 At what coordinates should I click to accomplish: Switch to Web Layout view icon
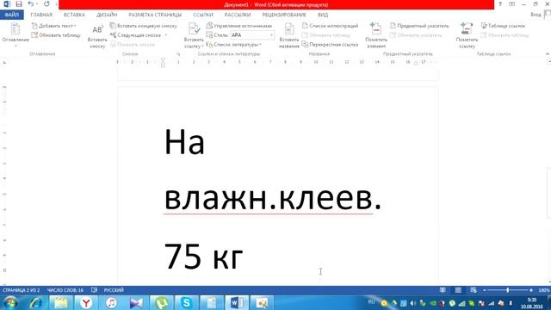pyautogui.click(x=474, y=290)
